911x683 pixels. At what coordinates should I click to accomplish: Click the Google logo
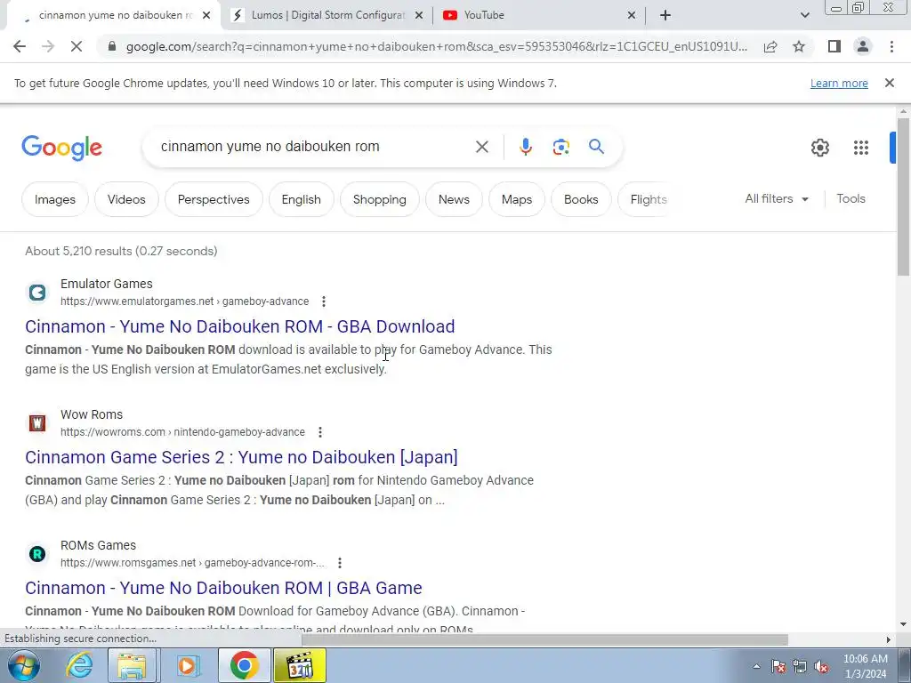(x=62, y=148)
